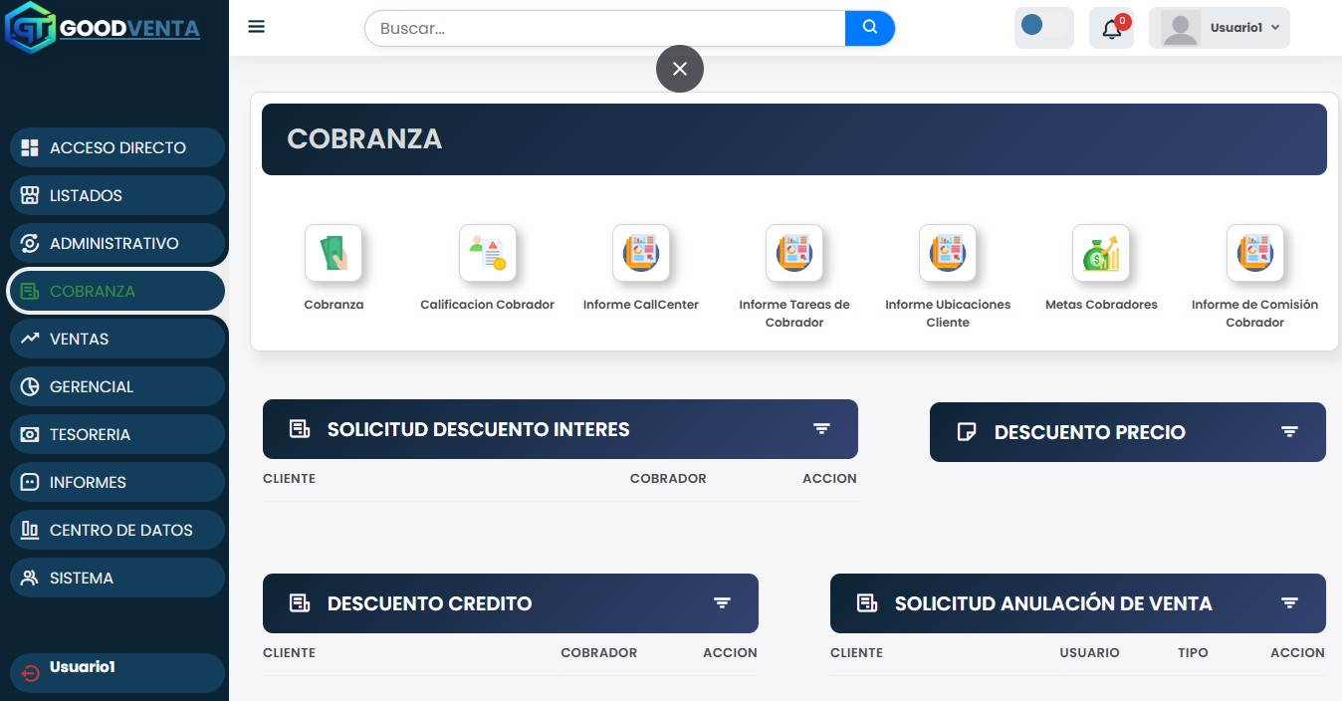Viewport: 1342px width, 701px height.
Task: Select Cobranza in sidebar
Action: coord(115,291)
